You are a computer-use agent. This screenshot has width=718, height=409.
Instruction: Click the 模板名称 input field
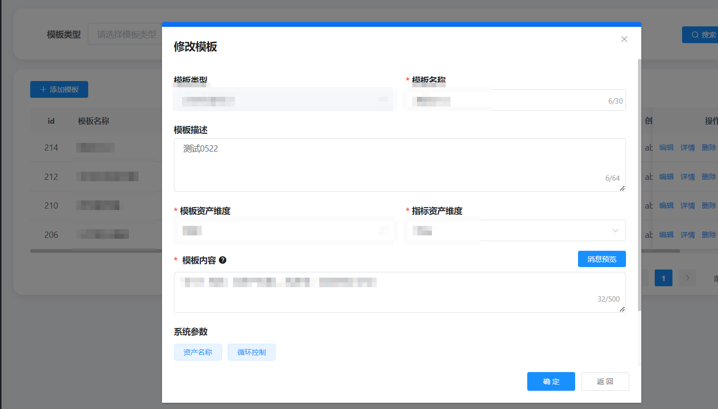point(516,100)
